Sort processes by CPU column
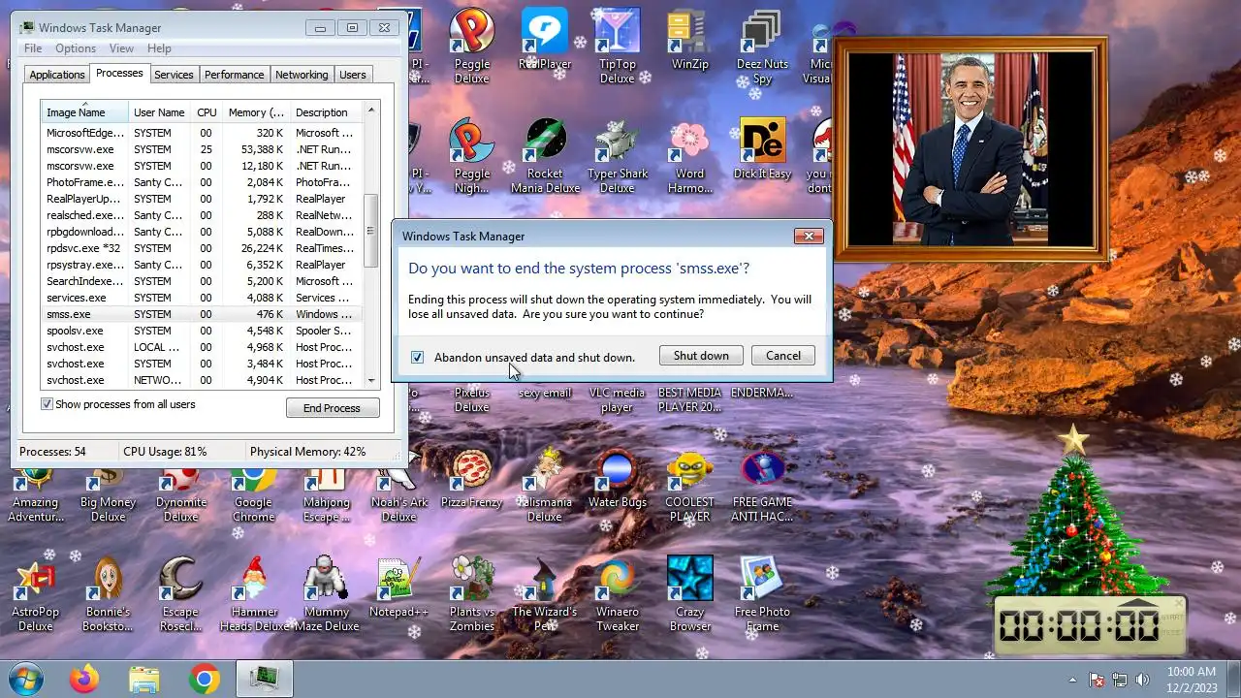 click(x=207, y=112)
